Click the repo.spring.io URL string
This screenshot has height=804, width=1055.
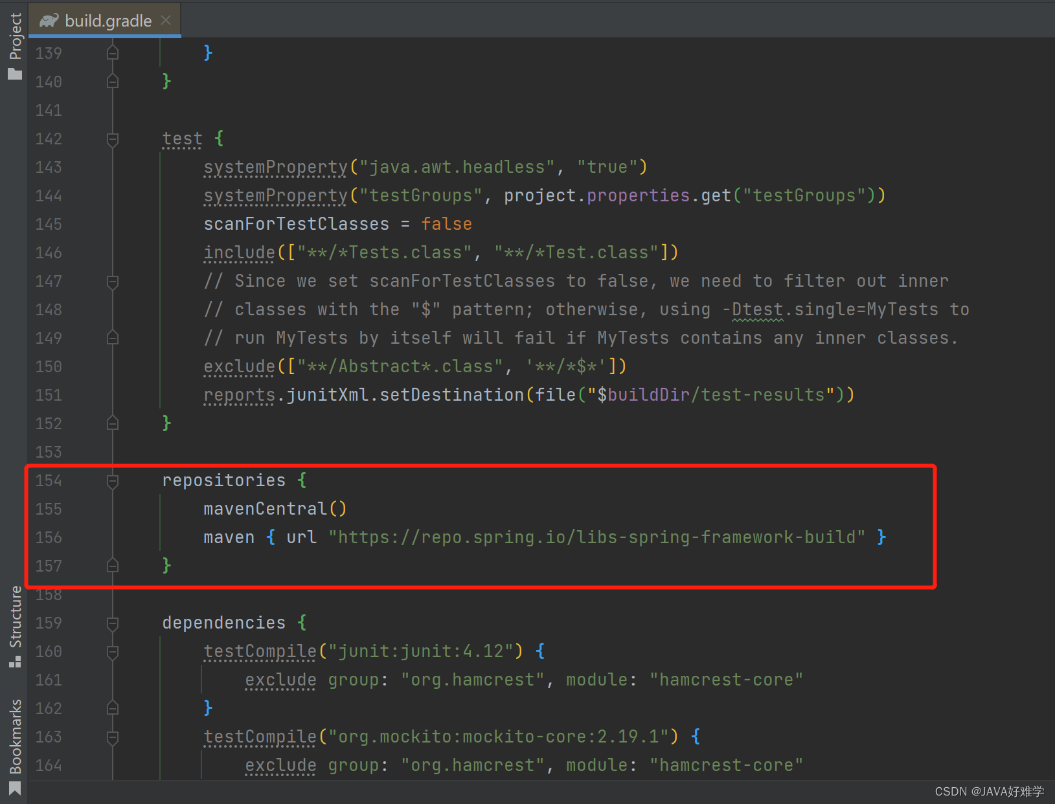click(596, 537)
